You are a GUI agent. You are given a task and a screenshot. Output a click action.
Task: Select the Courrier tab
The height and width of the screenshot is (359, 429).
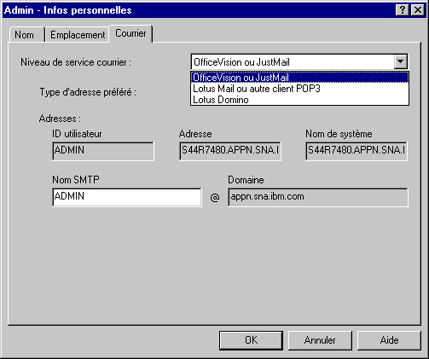(130, 33)
